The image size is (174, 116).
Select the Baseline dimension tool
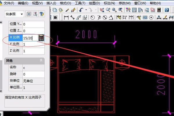pos(125,17)
